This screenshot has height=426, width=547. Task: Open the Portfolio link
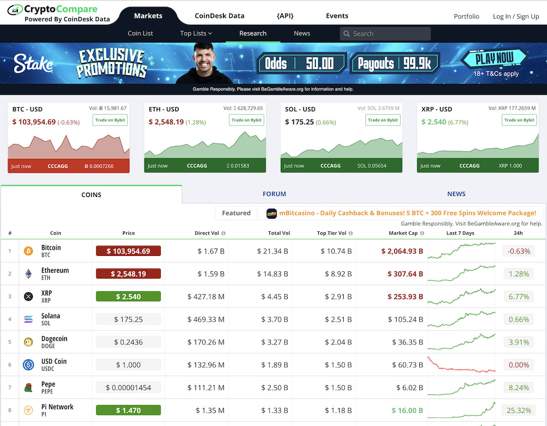tap(467, 16)
